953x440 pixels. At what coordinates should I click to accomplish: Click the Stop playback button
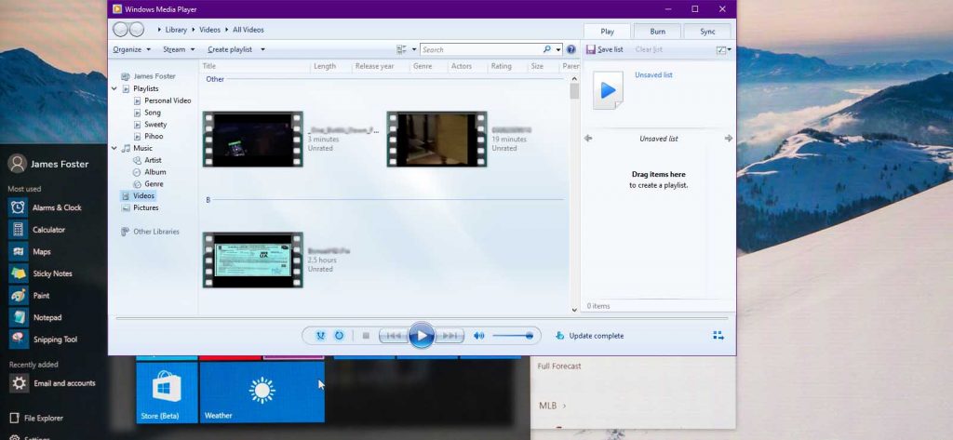point(366,336)
